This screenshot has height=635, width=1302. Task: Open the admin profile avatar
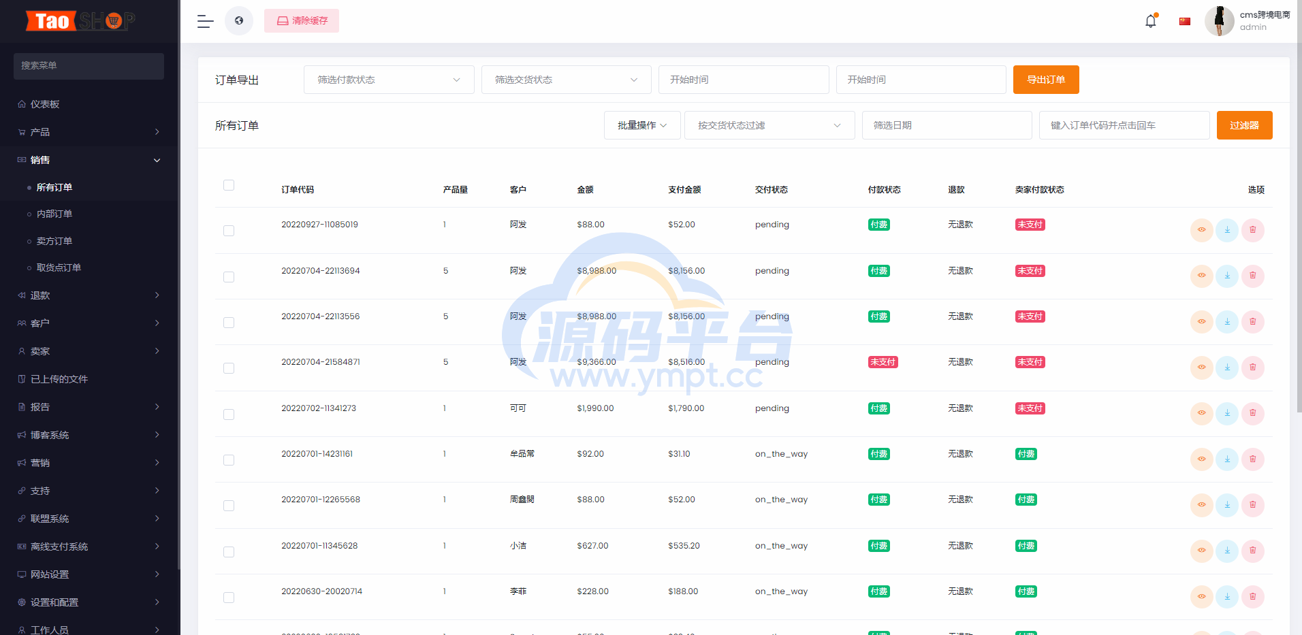click(1220, 21)
